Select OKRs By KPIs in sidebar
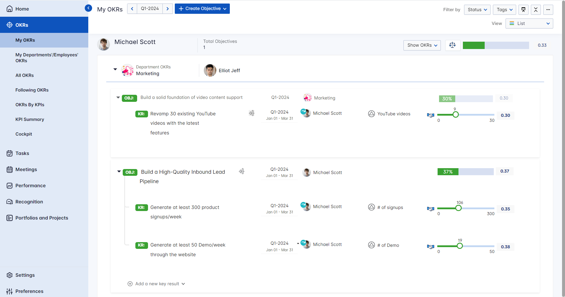Viewport: 565px width, 297px height. (44, 105)
